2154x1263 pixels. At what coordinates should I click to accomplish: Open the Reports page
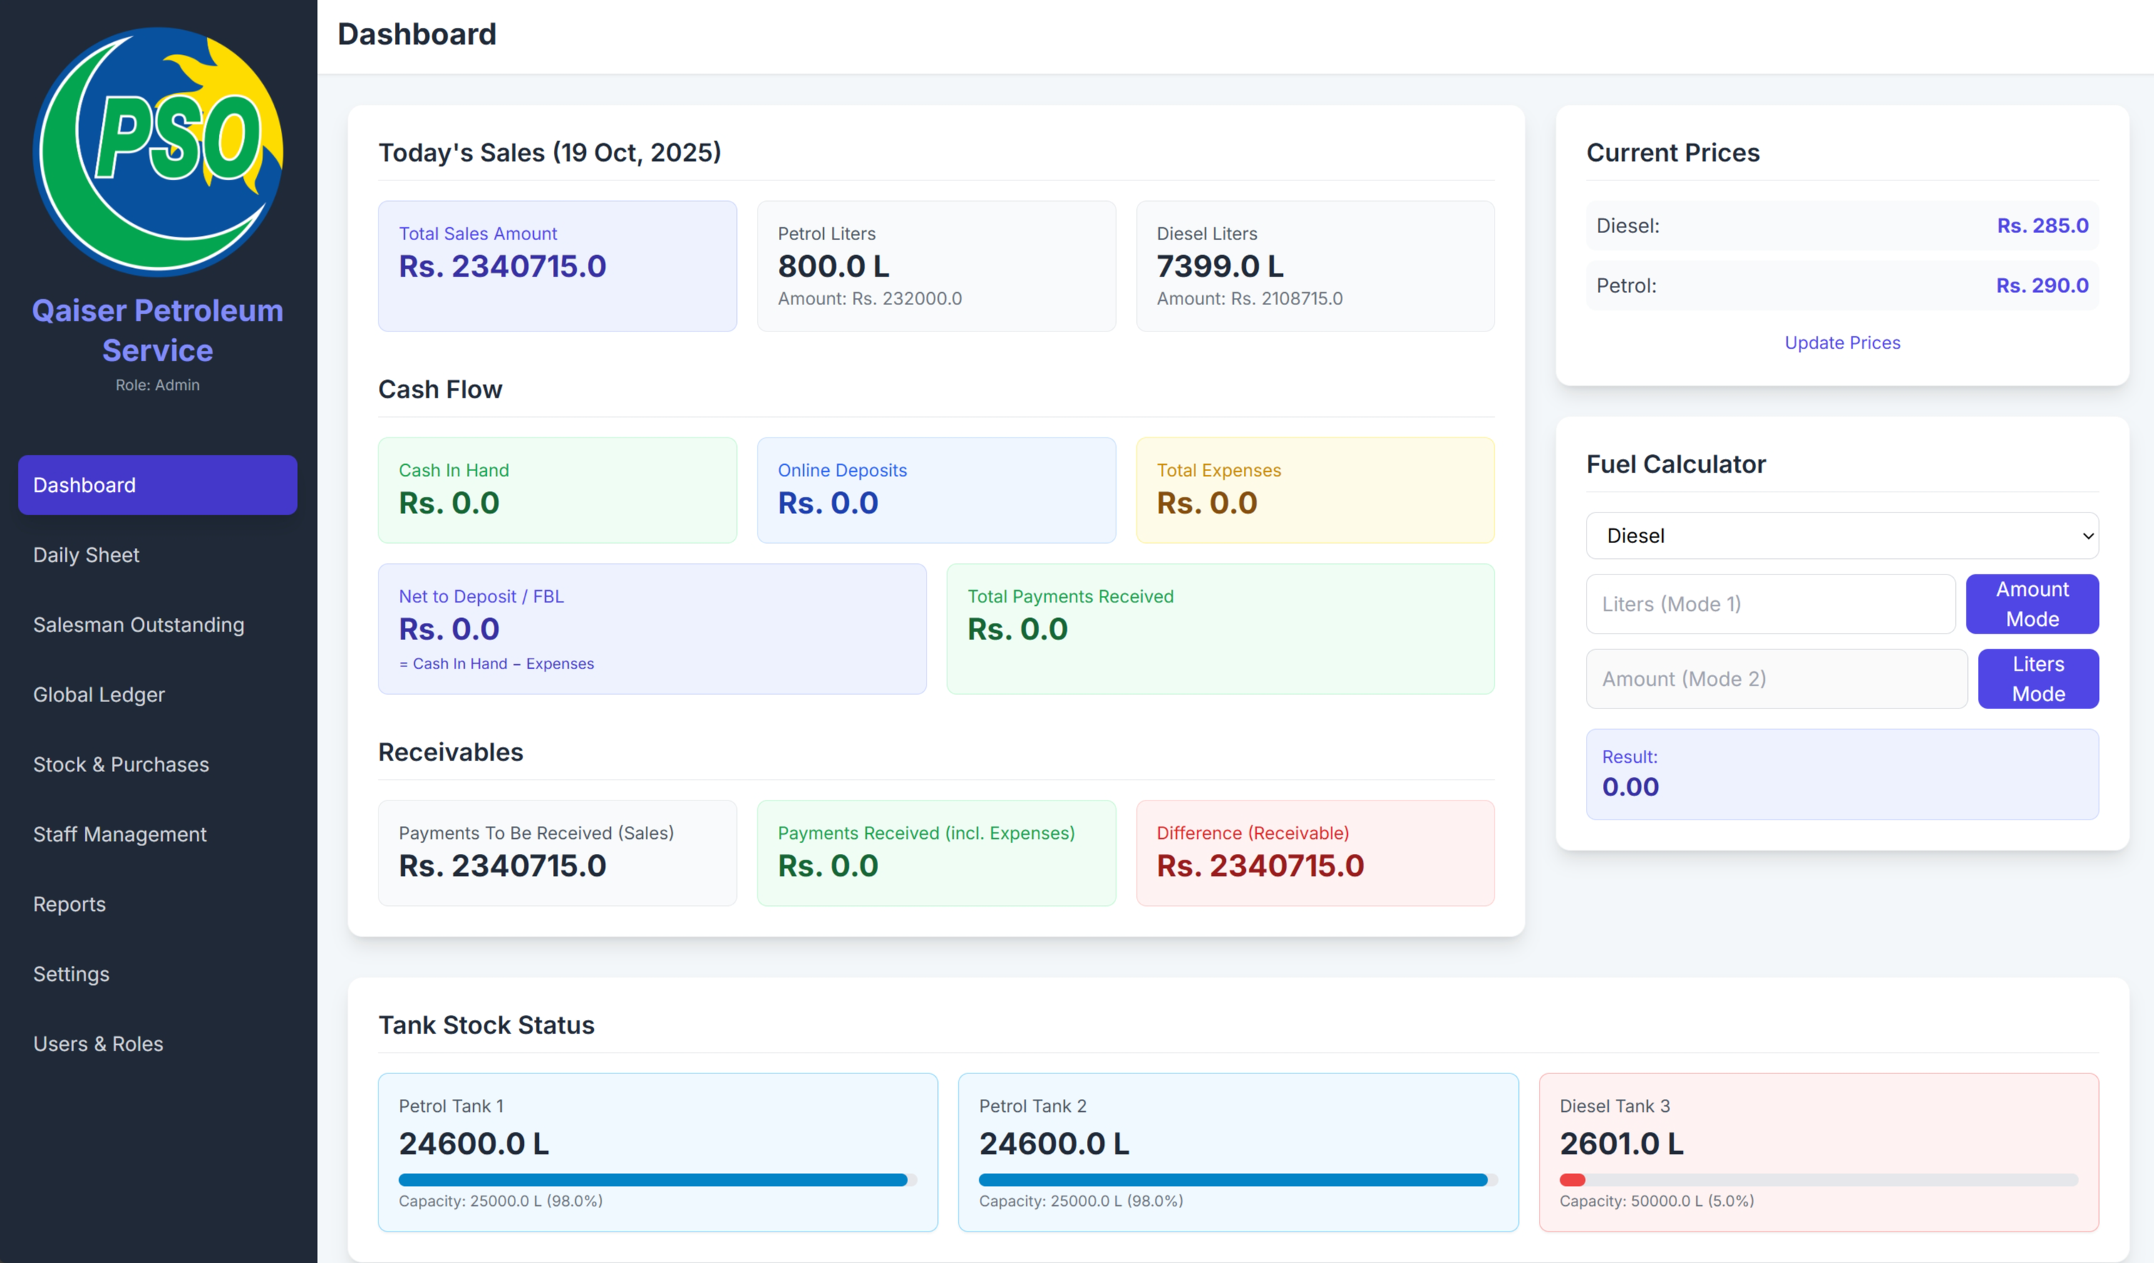pos(69,904)
